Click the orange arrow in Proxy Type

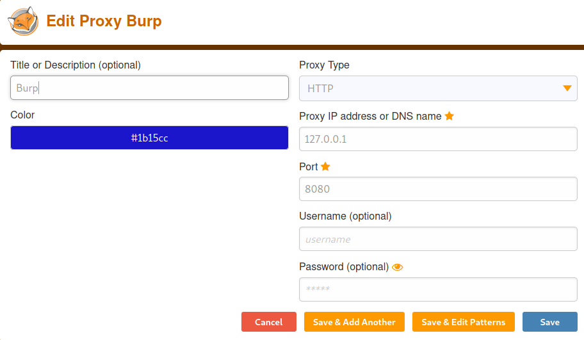click(x=567, y=88)
